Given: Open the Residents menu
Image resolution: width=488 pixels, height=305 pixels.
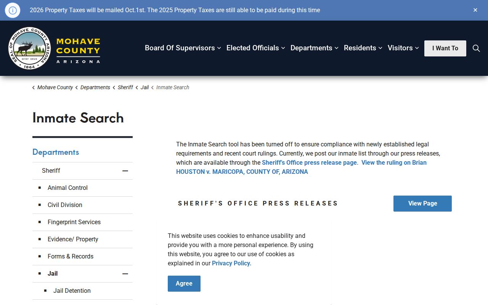Looking at the screenshot, I should click(363, 48).
